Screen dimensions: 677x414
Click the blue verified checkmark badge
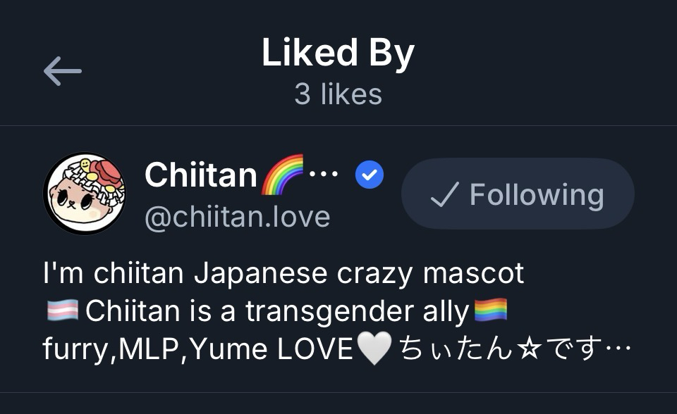(x=370, y=175)
